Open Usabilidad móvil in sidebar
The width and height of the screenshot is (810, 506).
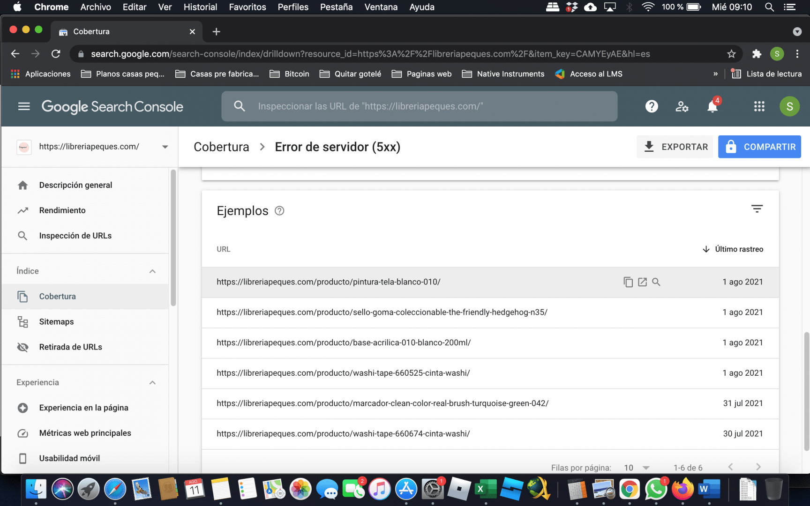[x=85, y=459]
